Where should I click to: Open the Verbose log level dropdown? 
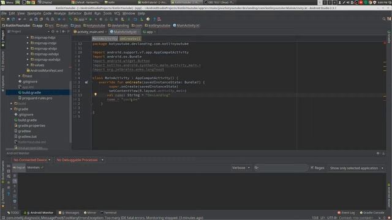click(241, 168)
